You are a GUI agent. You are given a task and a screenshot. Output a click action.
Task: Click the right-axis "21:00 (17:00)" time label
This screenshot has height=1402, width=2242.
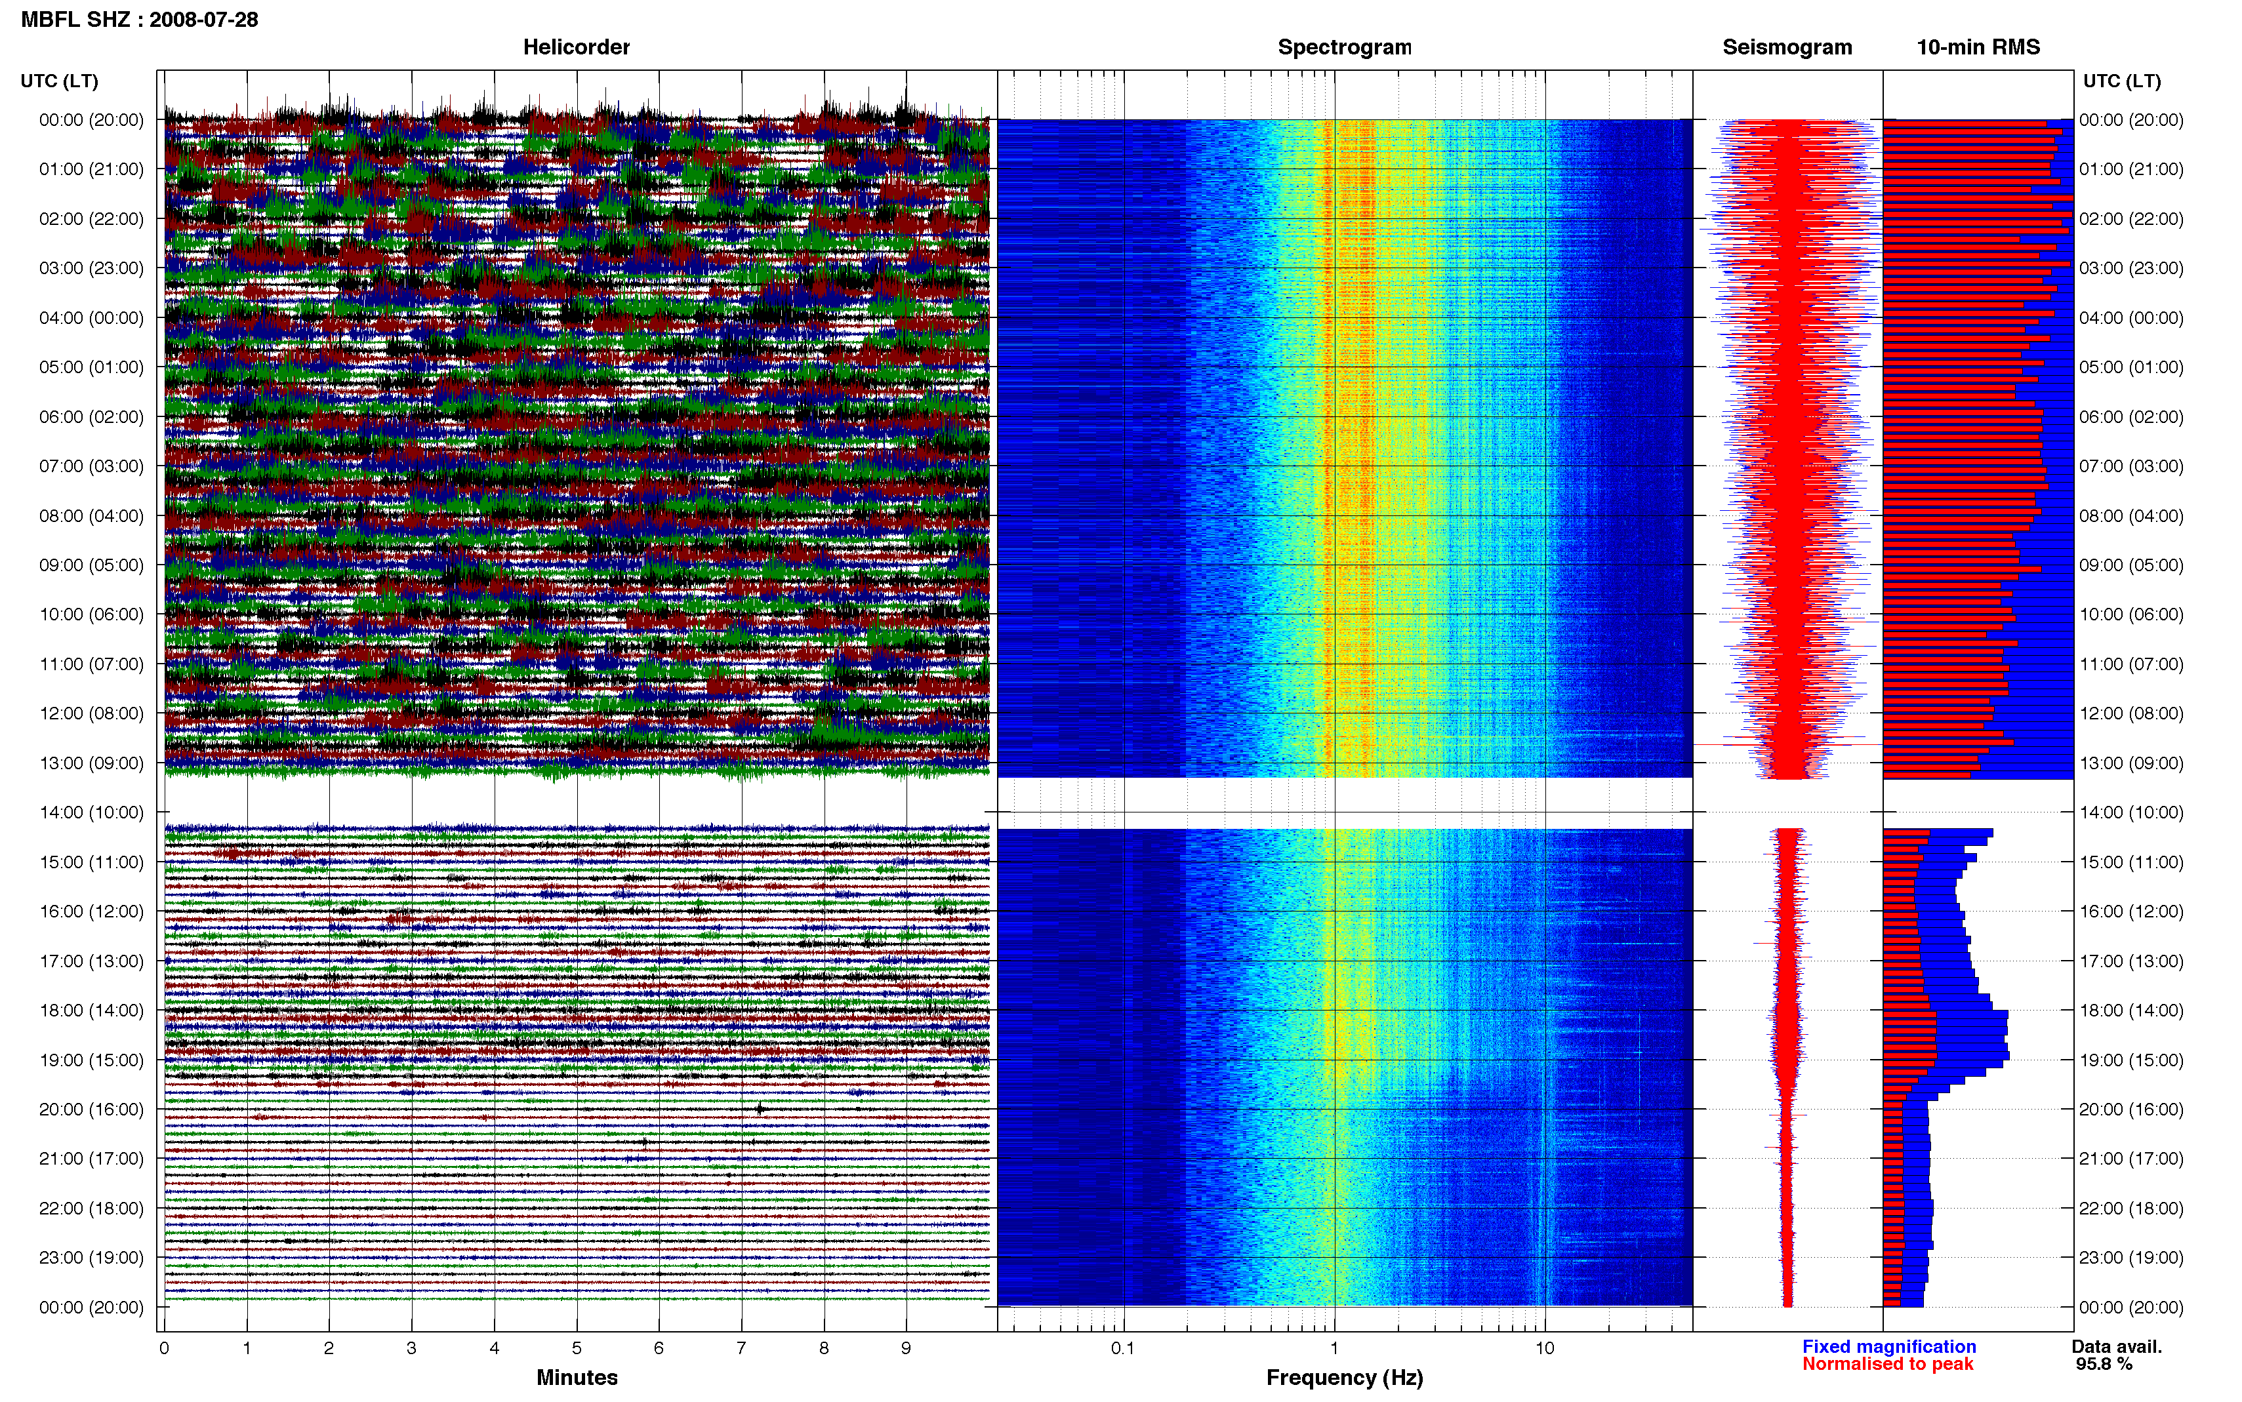(x=2130, y=1159)
